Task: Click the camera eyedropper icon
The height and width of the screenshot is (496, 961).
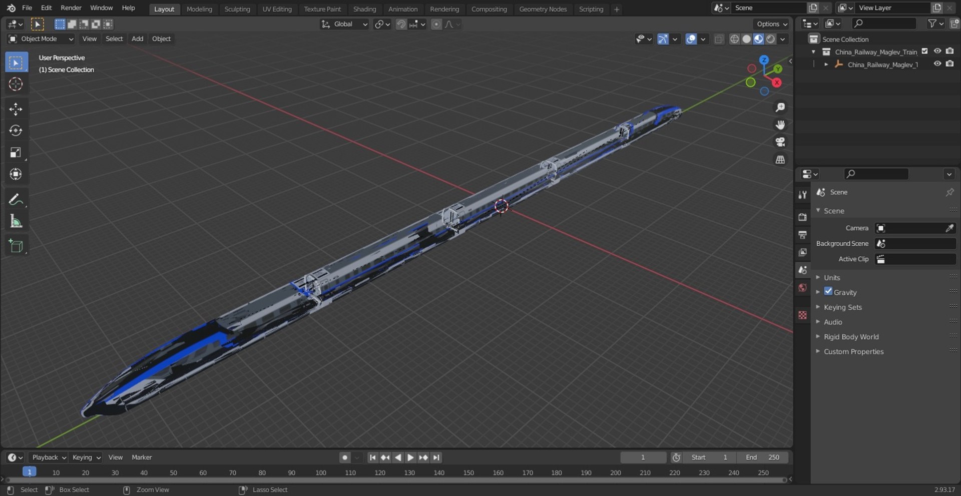Action: 949,228
